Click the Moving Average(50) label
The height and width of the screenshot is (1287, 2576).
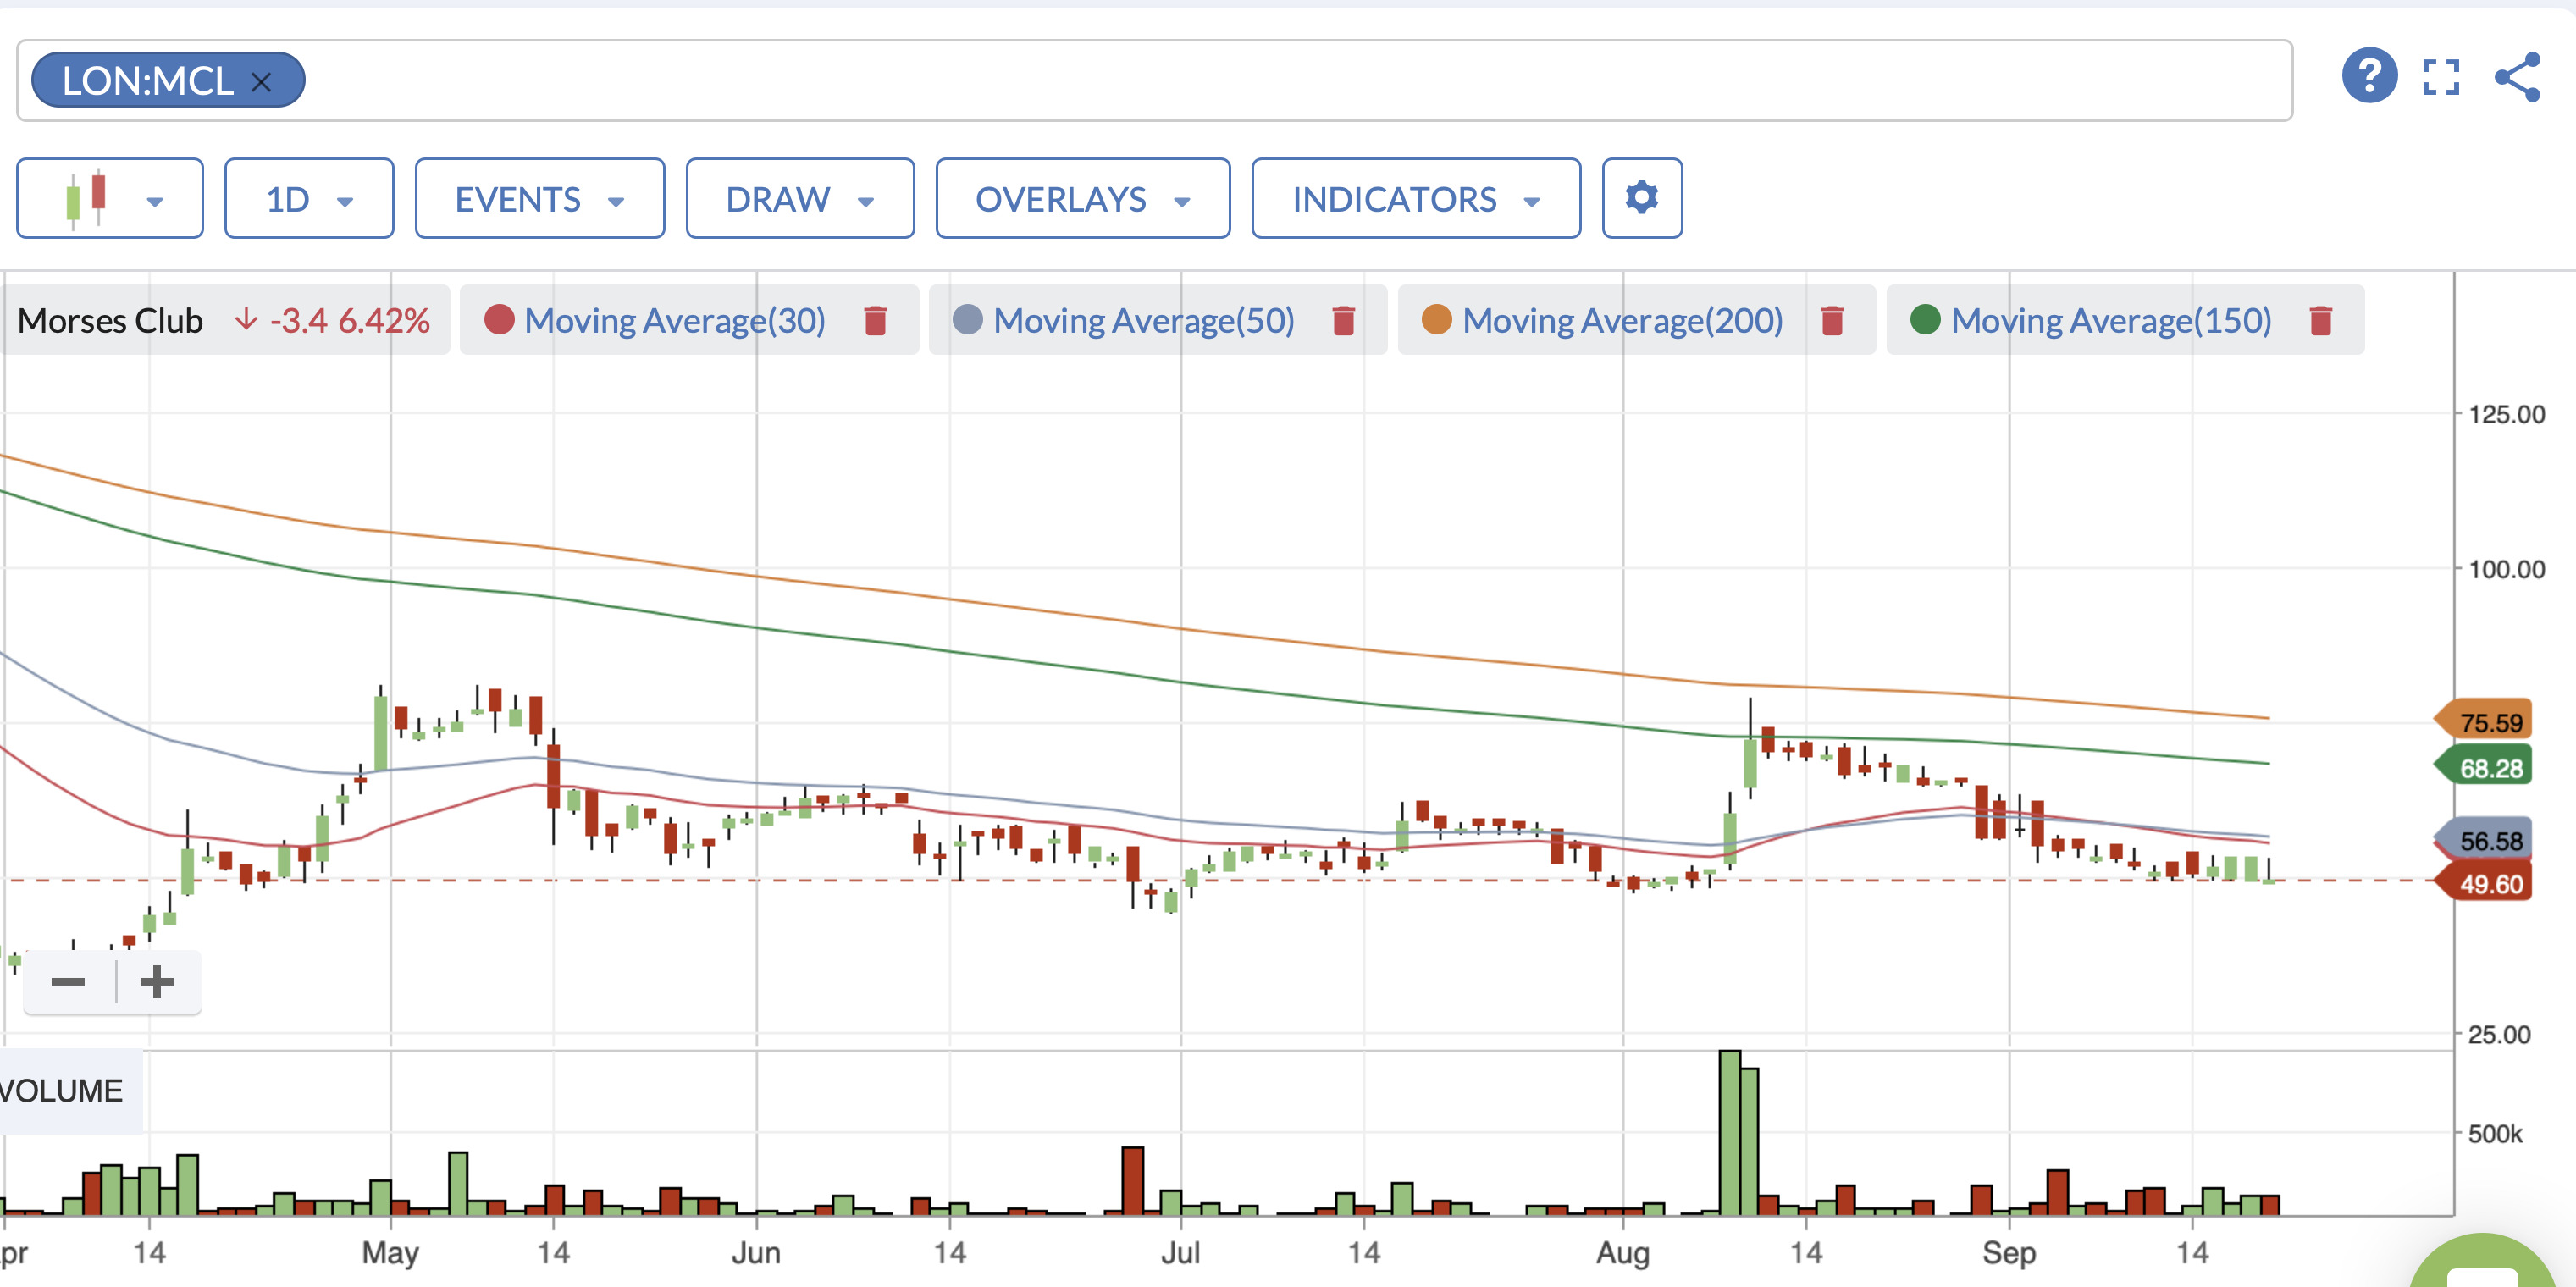tap(1144, 321)
